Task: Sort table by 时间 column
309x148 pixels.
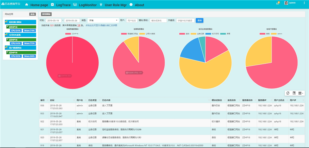Action: 62,100
